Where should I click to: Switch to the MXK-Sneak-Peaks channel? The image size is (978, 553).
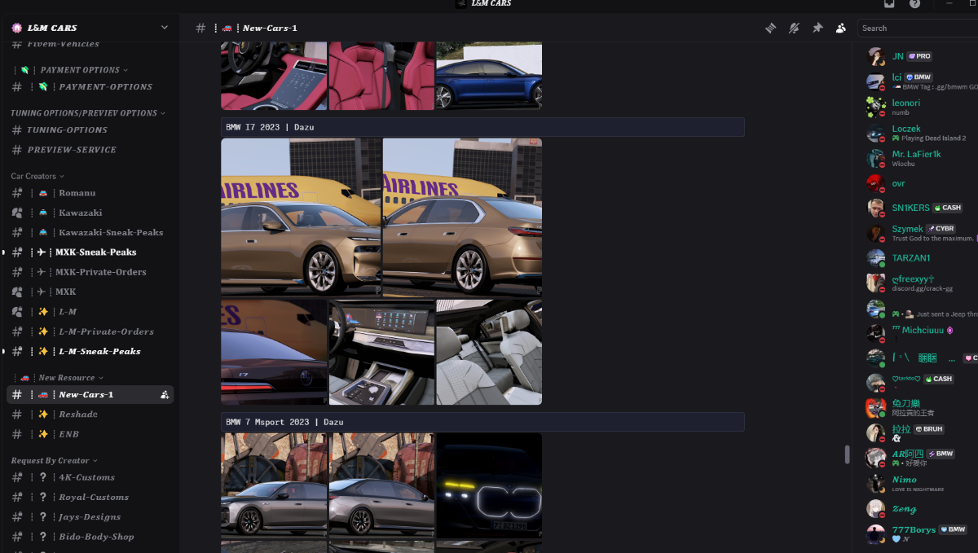click(x=97, y=252)
